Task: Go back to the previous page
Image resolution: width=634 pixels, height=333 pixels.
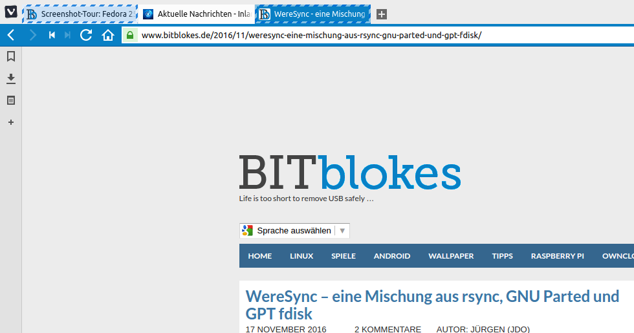Action: pos(11,35)
